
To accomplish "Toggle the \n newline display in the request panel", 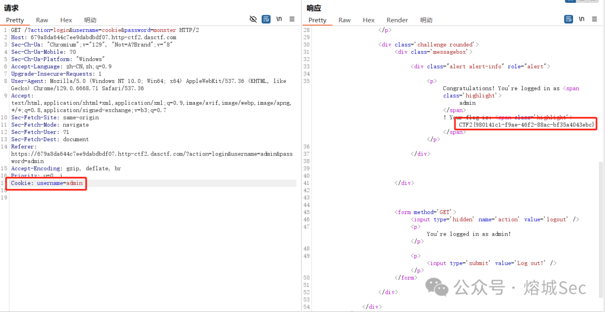I will 279,19.
